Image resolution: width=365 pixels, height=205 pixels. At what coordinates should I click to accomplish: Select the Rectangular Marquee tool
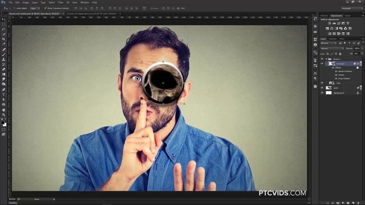coord(3,24)
